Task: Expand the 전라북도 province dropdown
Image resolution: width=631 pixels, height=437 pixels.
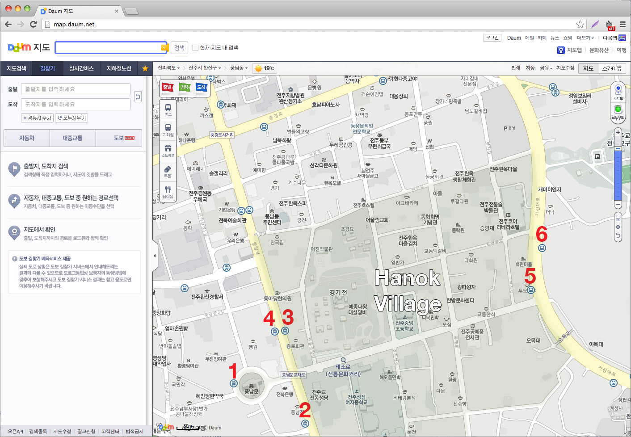Action: (168, 68)
